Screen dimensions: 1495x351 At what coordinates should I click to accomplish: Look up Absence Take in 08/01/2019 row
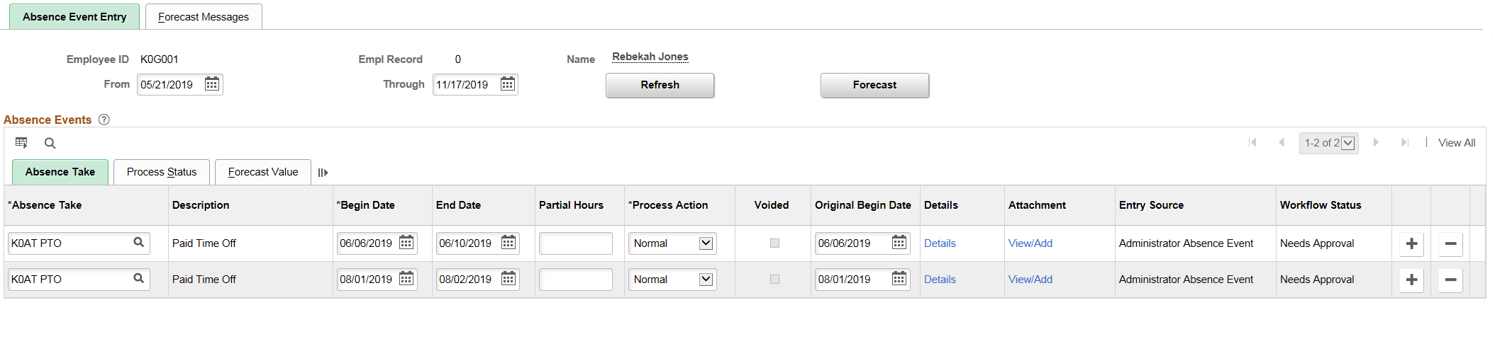(x=139, y=279)
